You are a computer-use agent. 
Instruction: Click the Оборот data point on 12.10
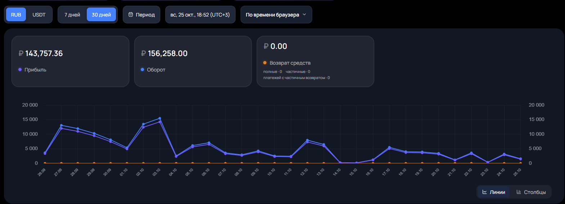click(x=307, y=140)
